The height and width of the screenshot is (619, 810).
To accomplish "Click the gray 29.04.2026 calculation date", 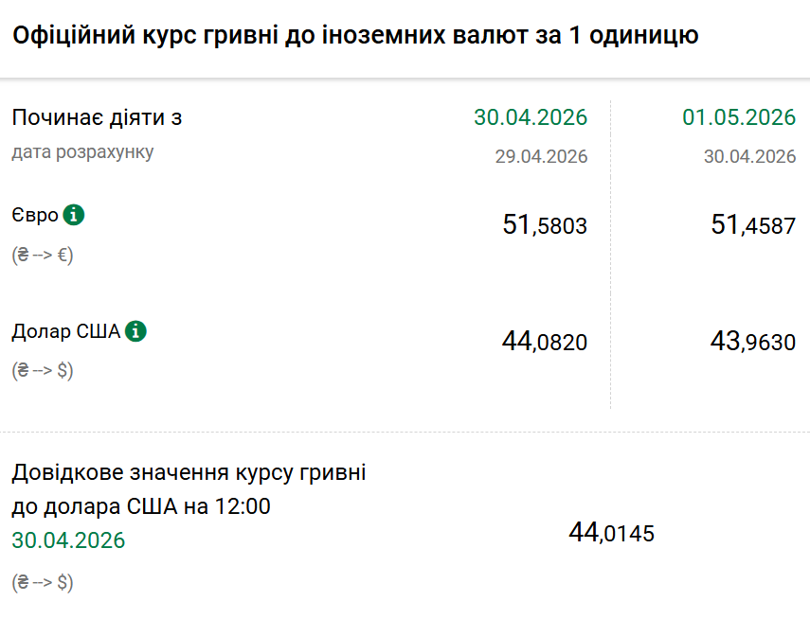I will (x=541, y=156).
